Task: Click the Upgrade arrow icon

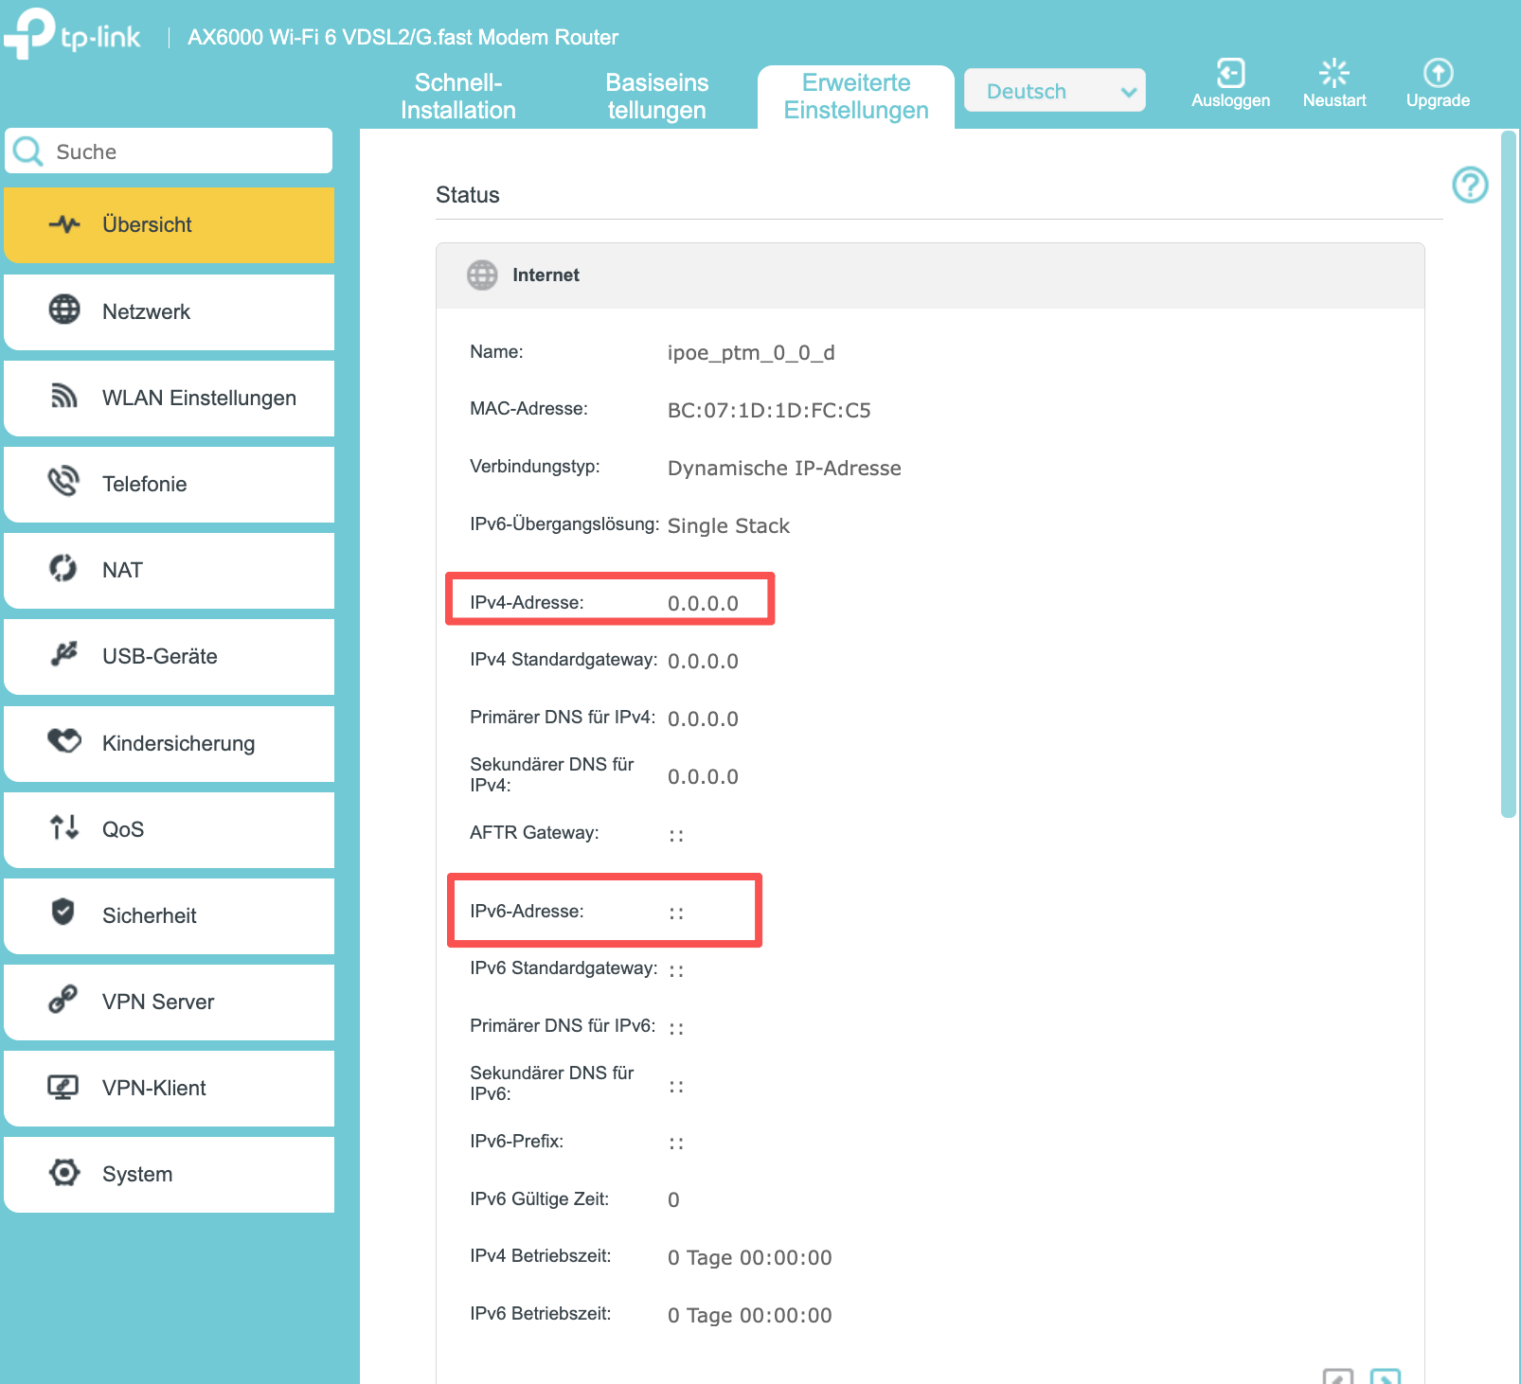Action: [x=1438, y=73]
